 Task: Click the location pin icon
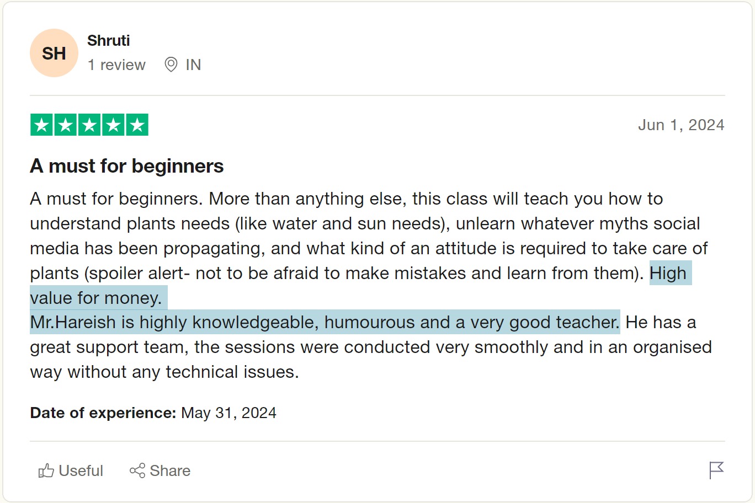[171, 65]
